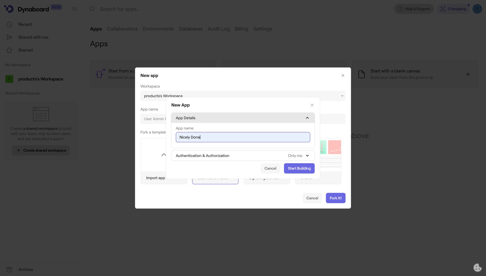This screenshot has height=276, width=486.
Task: Open Starred items via the star icon
Action: click(x=9, y=50)
